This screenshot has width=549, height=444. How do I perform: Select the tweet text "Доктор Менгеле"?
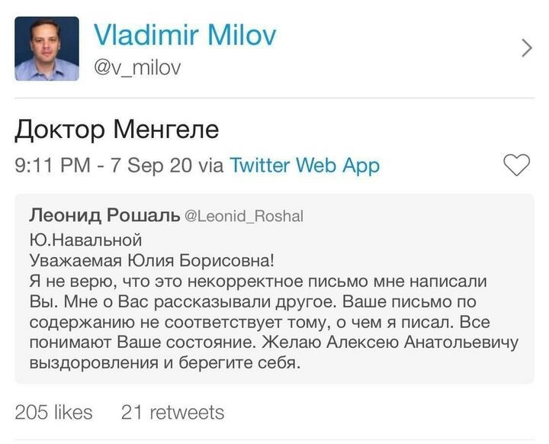(x=117, y=130)
